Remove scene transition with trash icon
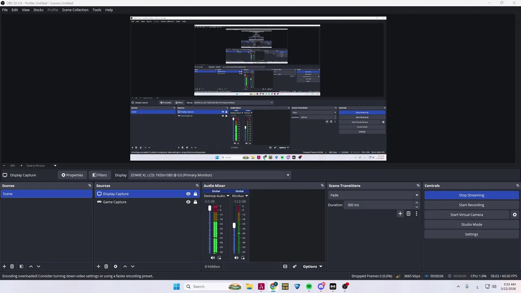The width and height of the screenshot is (521, 293). click(x=409, y=214)
